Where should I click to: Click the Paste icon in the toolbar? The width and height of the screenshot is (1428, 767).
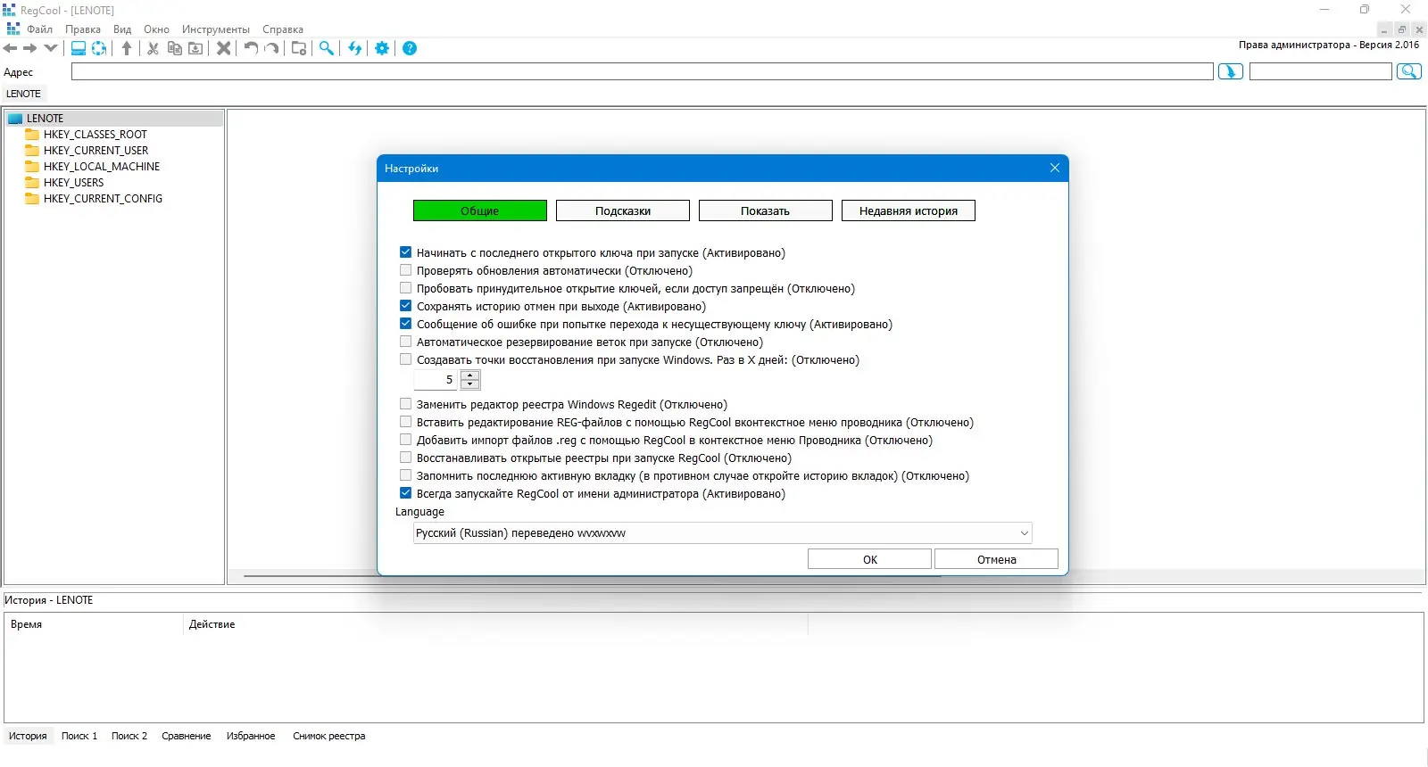point(195,48)
